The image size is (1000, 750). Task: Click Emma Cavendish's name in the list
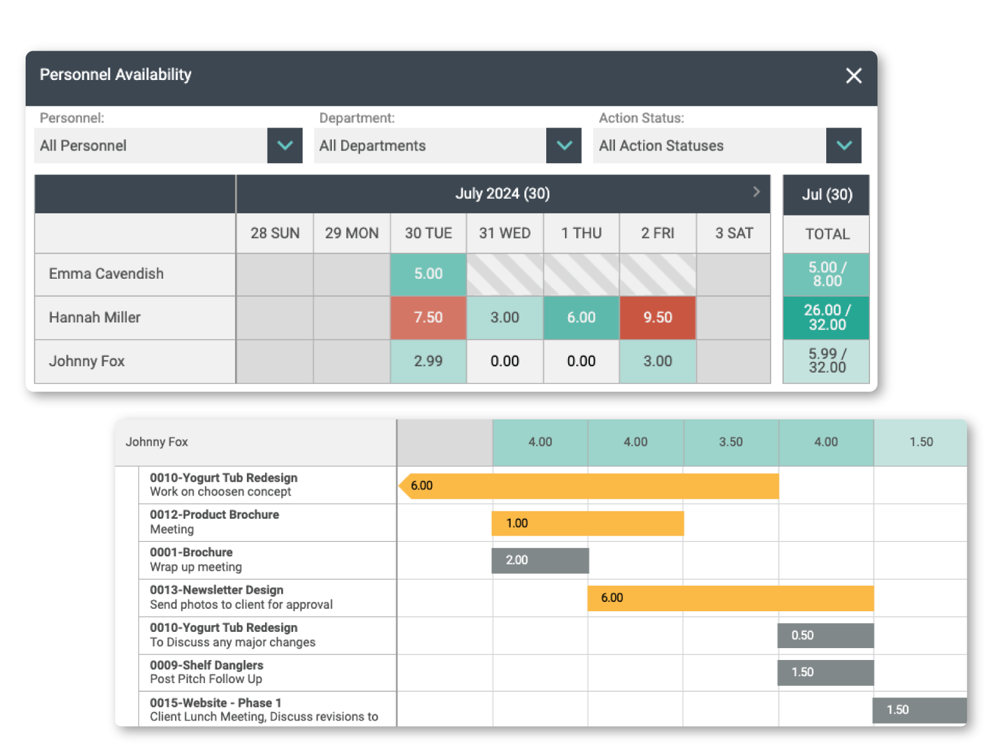click(106, 274)
